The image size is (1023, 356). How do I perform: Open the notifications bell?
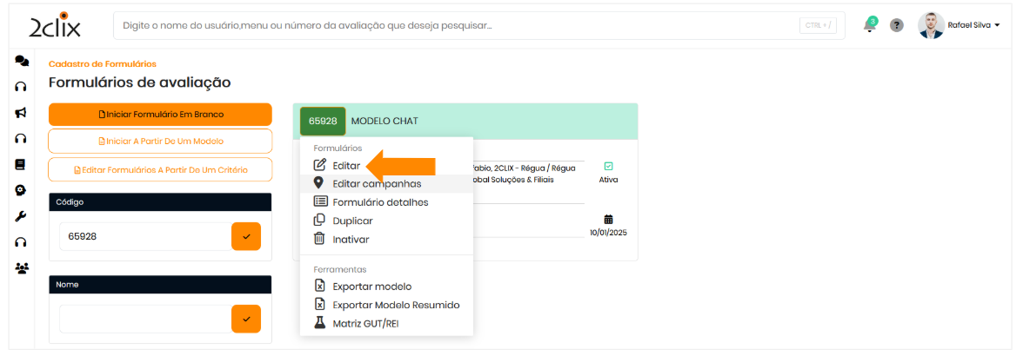click(869, 25)
